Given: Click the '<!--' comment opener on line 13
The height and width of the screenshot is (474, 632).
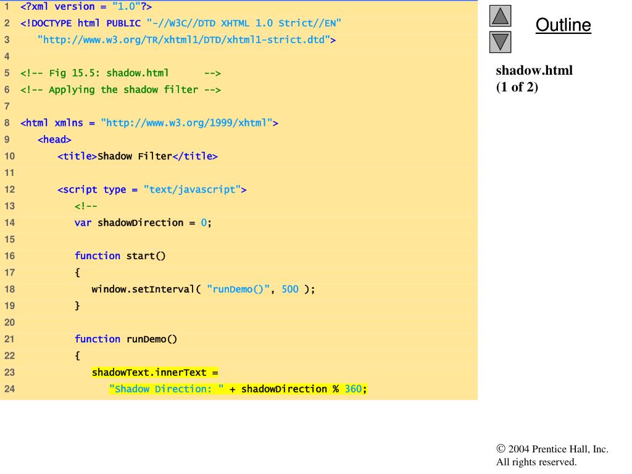Looking at the screenshot, I should tap(86, 206).
